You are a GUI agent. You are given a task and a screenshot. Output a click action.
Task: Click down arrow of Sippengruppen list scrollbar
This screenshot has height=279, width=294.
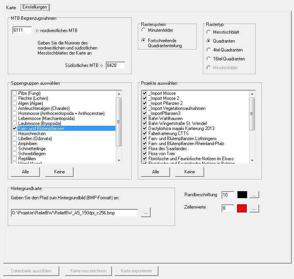point(119,161)
